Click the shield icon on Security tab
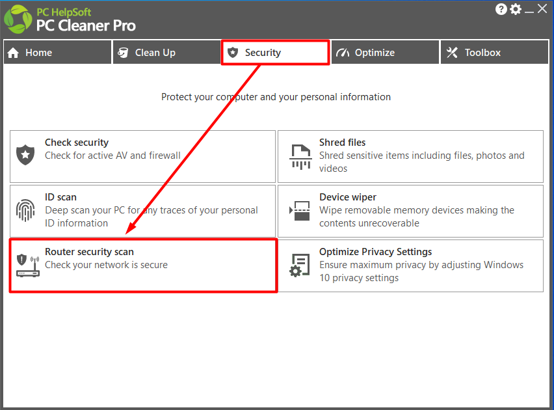This screenshot has height=410, width=554. pyautogui.click(x=233, y=53)
